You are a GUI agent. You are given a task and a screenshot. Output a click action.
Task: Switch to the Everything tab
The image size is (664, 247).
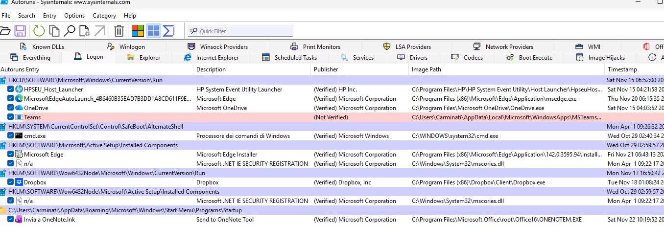[x=30, y=58]
